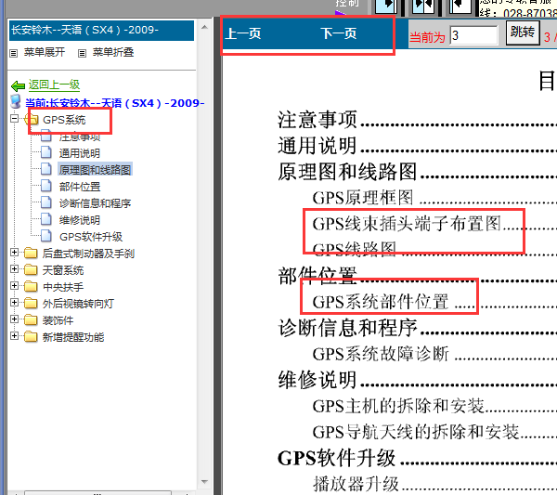Click the page icon beside 原理图和线路图

point(45,169)
